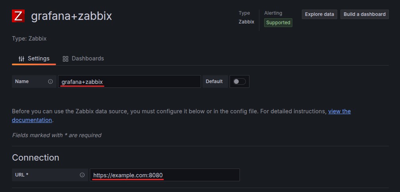Click the Connection section heading

pos(36,157)
